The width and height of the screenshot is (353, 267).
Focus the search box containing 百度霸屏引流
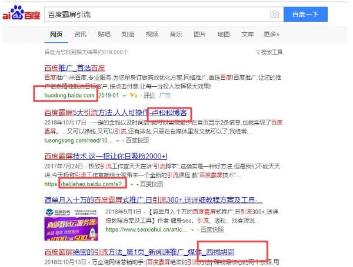point(164,15)
